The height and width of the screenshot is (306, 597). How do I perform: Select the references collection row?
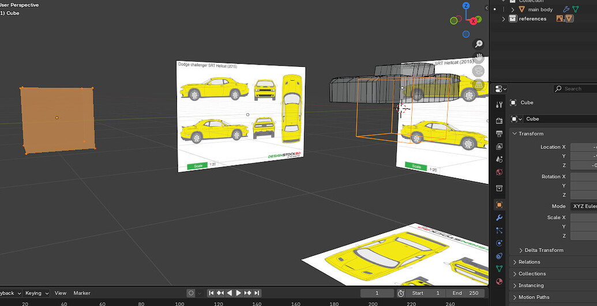pyautogui.click(x=543, y=18)
